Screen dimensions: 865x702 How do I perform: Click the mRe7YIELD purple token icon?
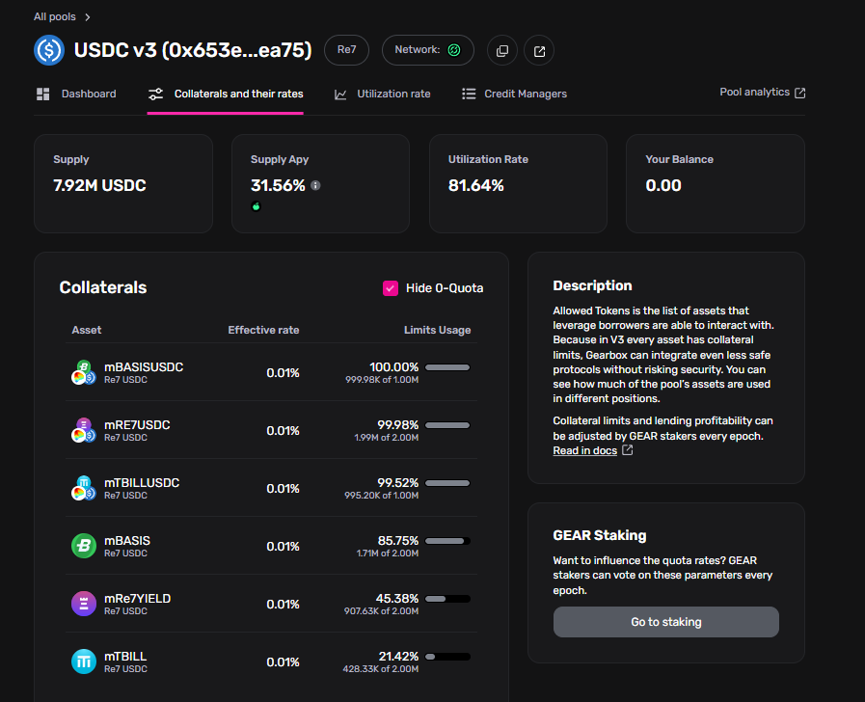(84, 604)
